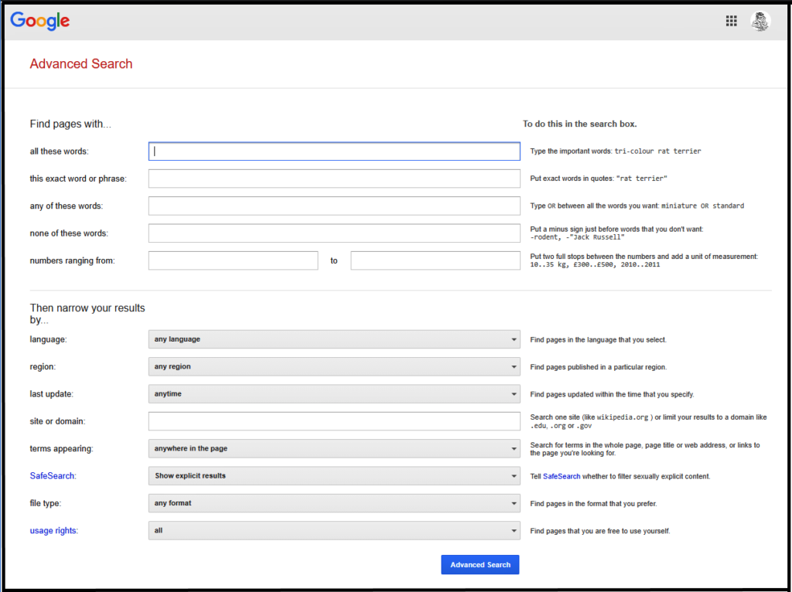This screenshot has width=792, height=592.
Task: Open the SafeSearch label link
Action: [x=53, y=476]
